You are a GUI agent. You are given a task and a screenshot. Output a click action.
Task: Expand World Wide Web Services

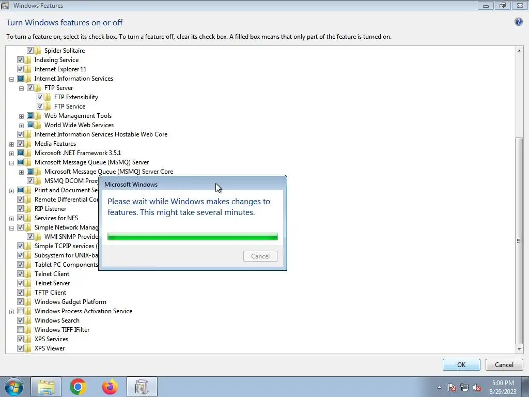[21, 126]
